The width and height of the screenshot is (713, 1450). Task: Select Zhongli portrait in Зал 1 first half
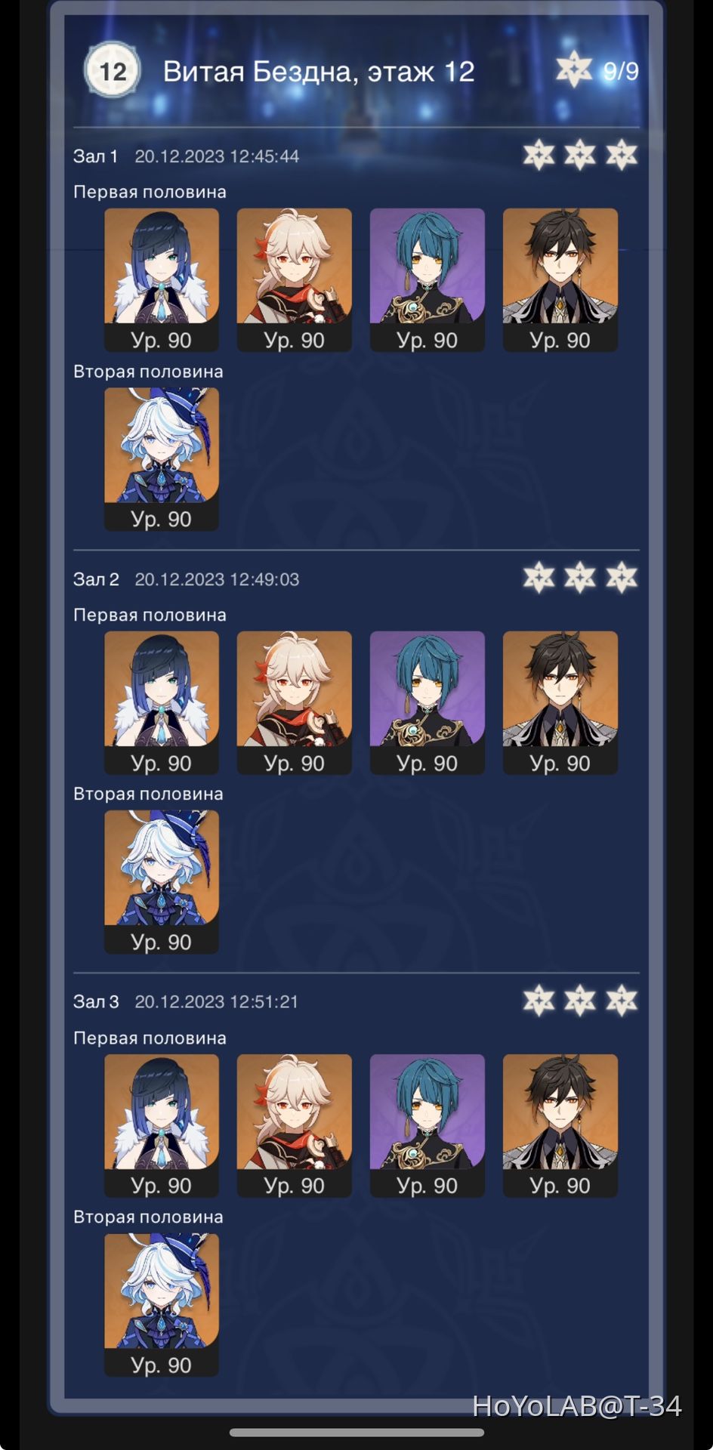560,279
